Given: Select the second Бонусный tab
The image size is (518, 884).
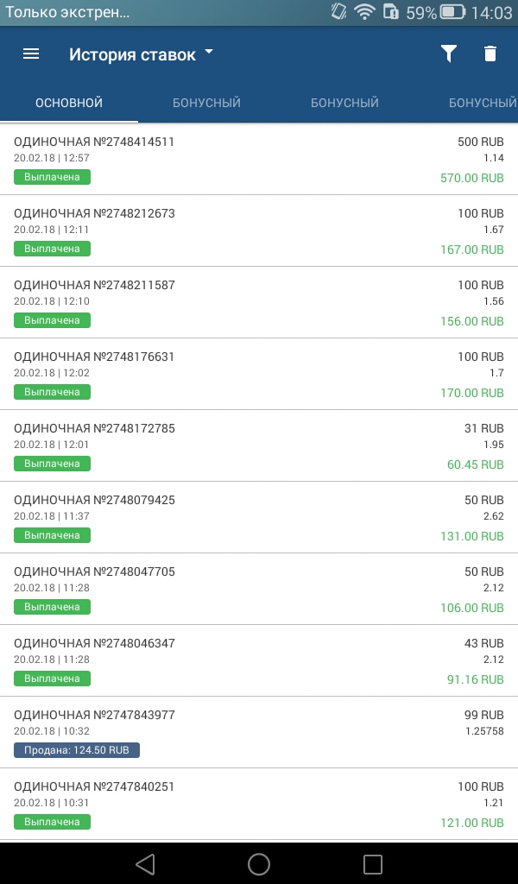Looking at the screenshot, I should click(x=344, y=103).
